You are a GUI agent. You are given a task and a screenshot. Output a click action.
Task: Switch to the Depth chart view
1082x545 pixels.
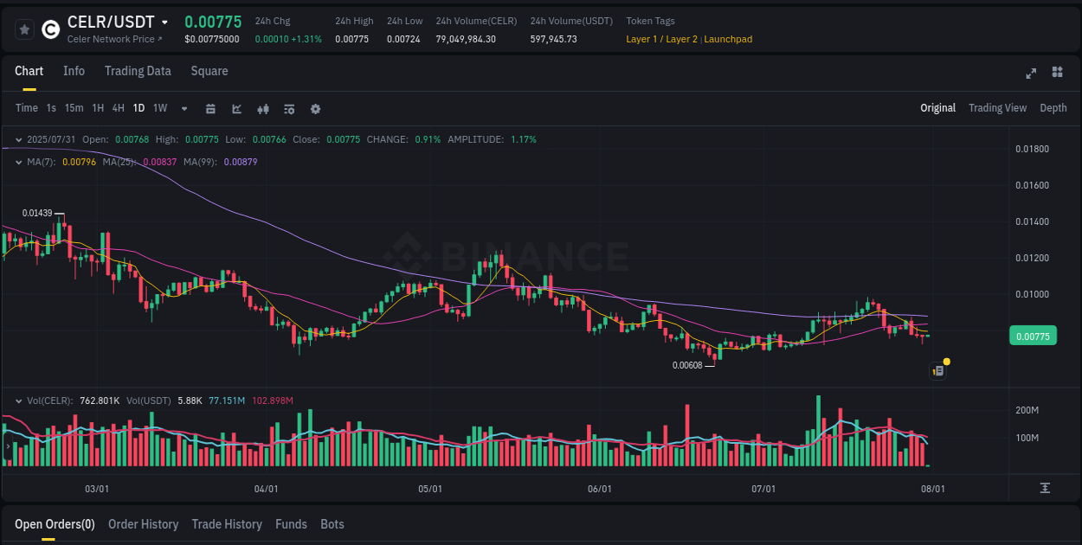tap(1053, 108)
